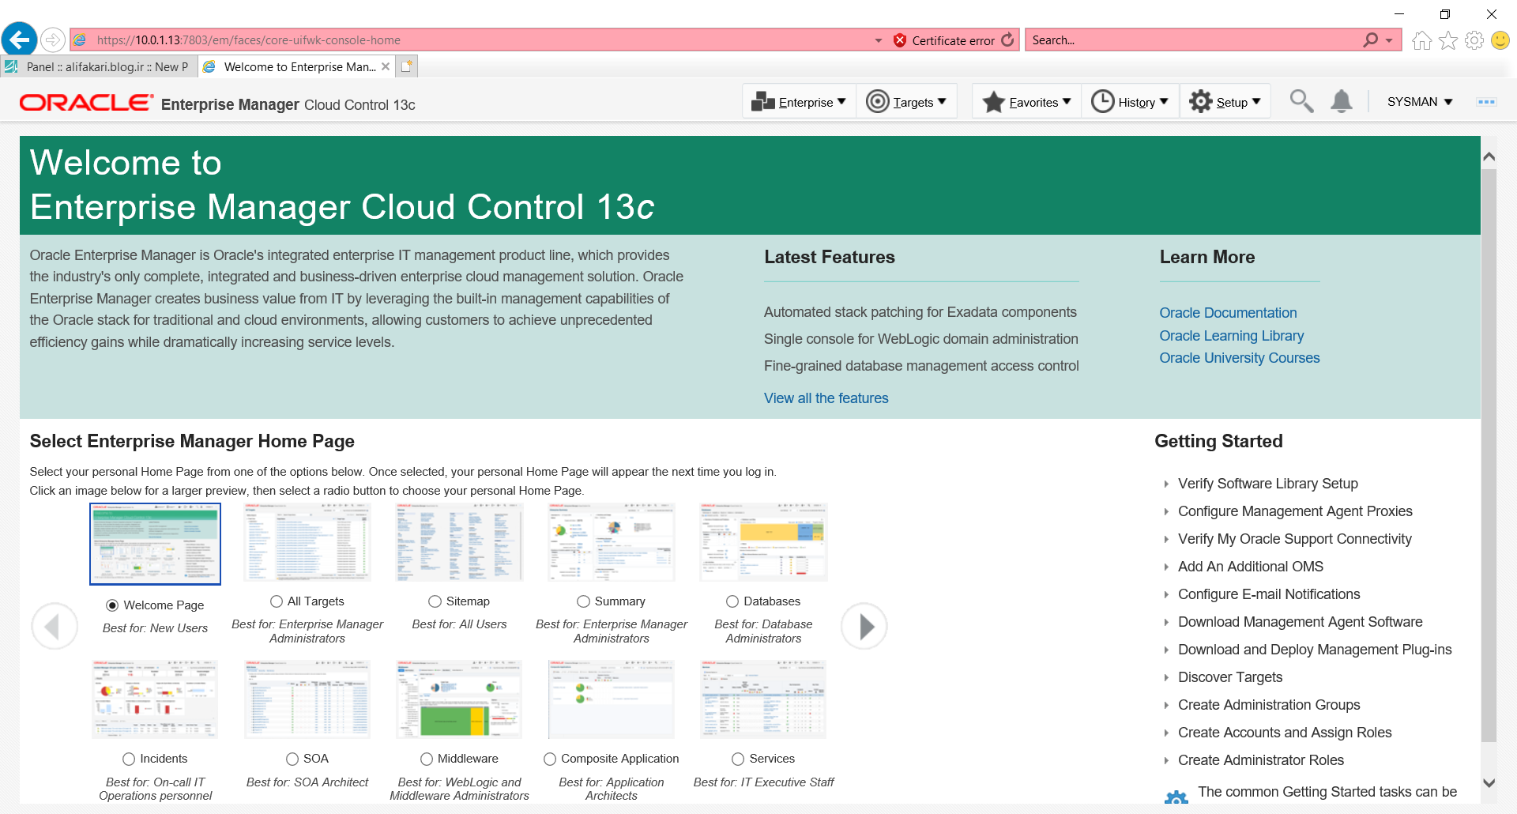
Task: Click previous arrow in home page carousel
Action: tap(55, 627)
